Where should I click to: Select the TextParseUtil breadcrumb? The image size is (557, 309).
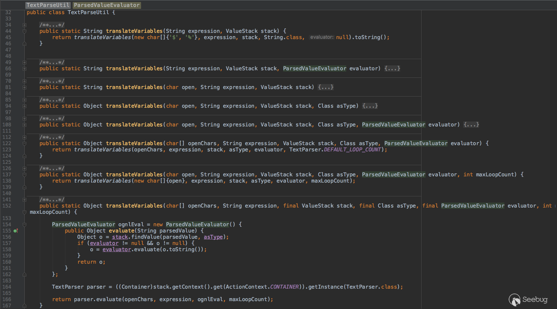point(48,5)
